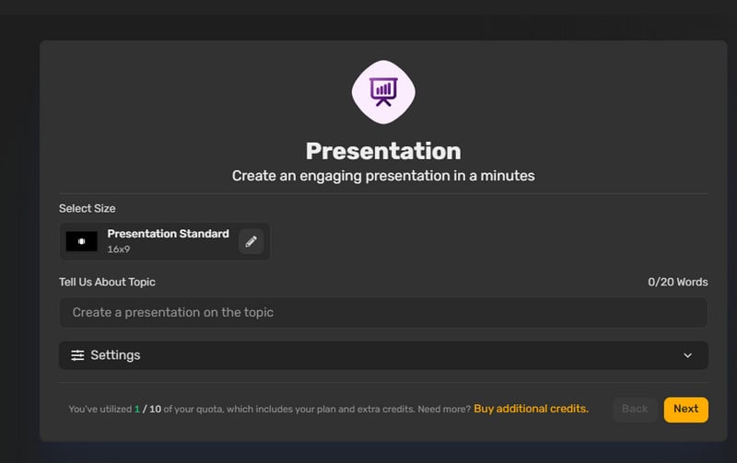
Task: Open the Settings section label
Action: [115, 355]
